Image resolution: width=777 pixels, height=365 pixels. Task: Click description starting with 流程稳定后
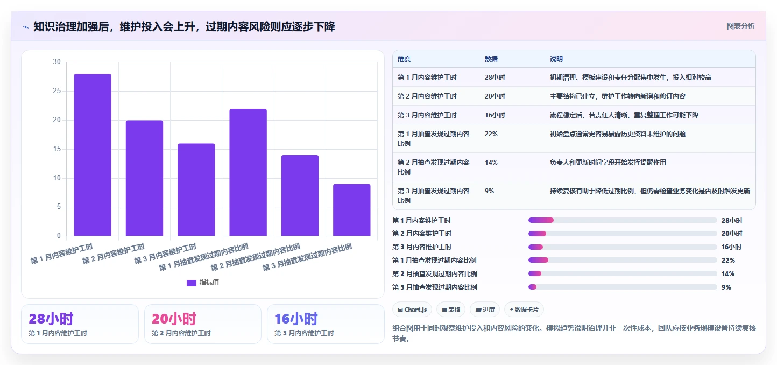(624, 115)
